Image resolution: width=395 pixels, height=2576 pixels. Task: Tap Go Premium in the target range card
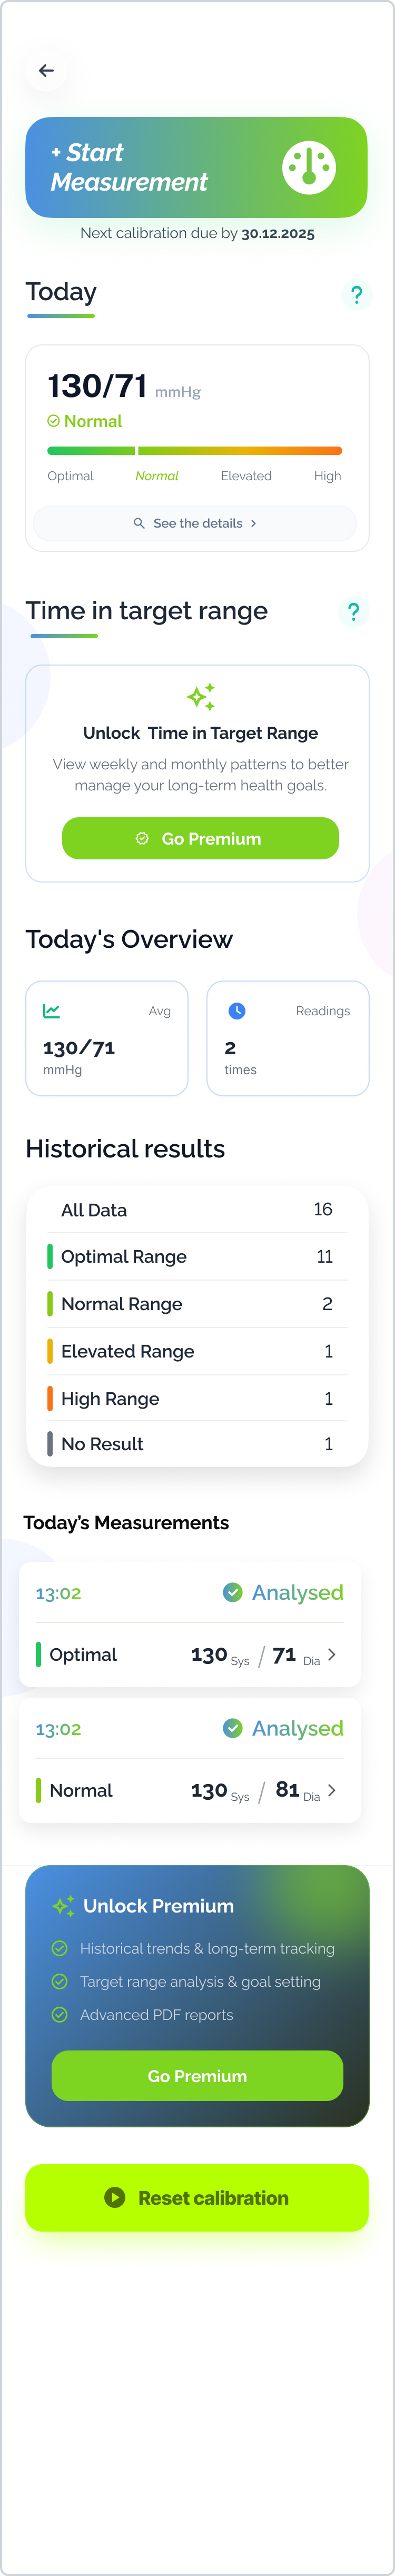click(x=200, y=838)
